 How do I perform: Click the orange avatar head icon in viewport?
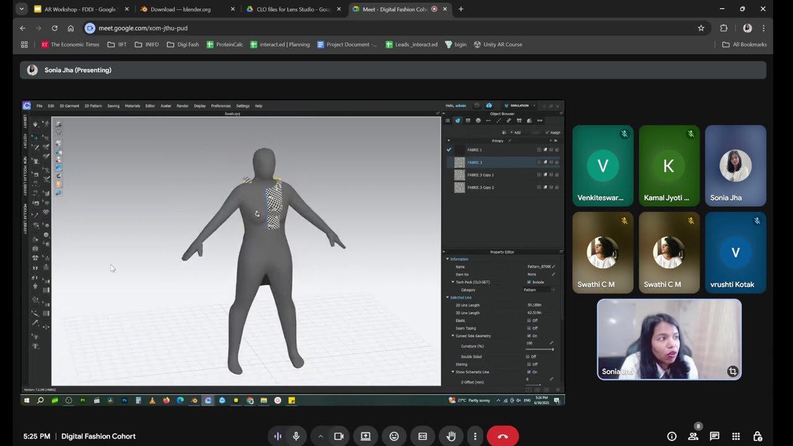pos(58,184)
